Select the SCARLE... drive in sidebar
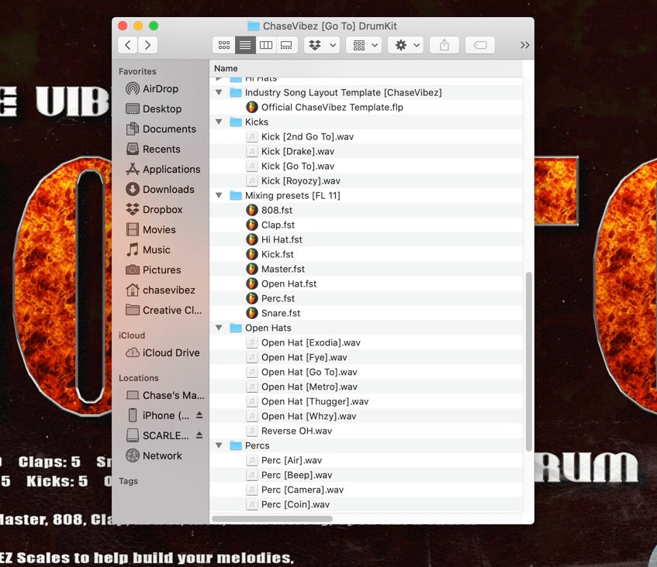657x567 pixels. [x=165, y=435]
